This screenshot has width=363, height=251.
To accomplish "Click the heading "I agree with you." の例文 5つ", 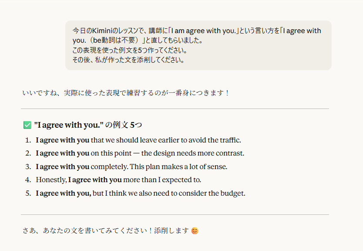I will coord(88,125).
